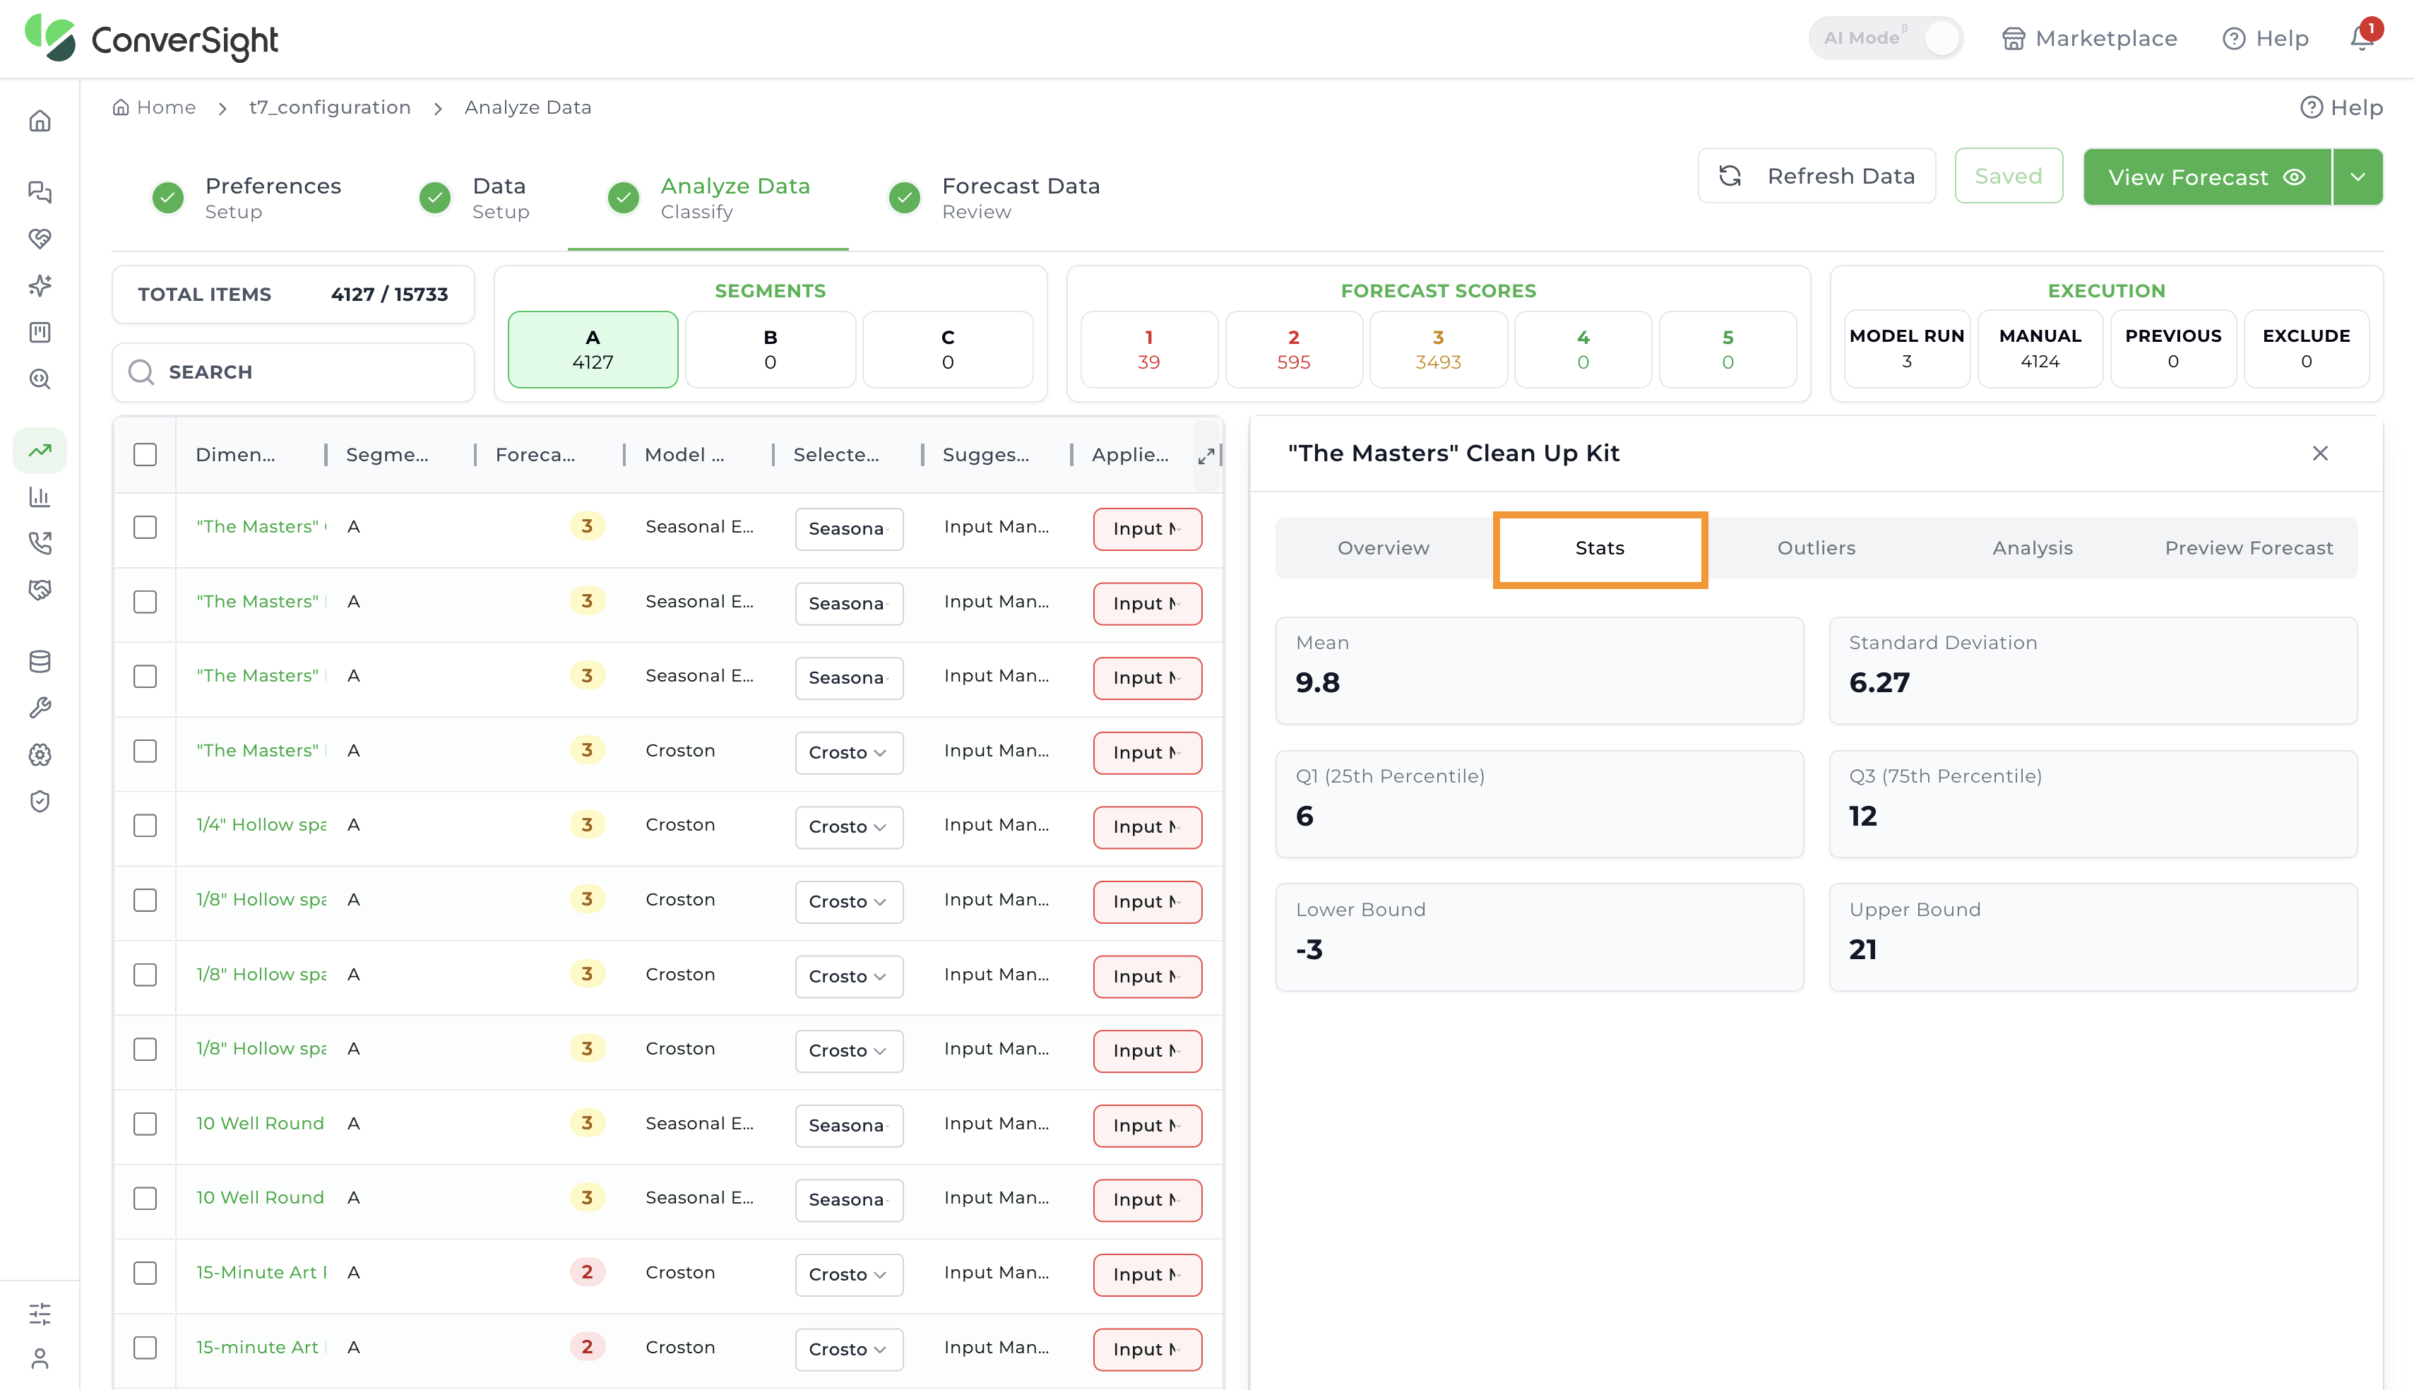Screen dimensions: 2414x1390
Task: Click the phone call sidebar icon
Action: [39, 543]
